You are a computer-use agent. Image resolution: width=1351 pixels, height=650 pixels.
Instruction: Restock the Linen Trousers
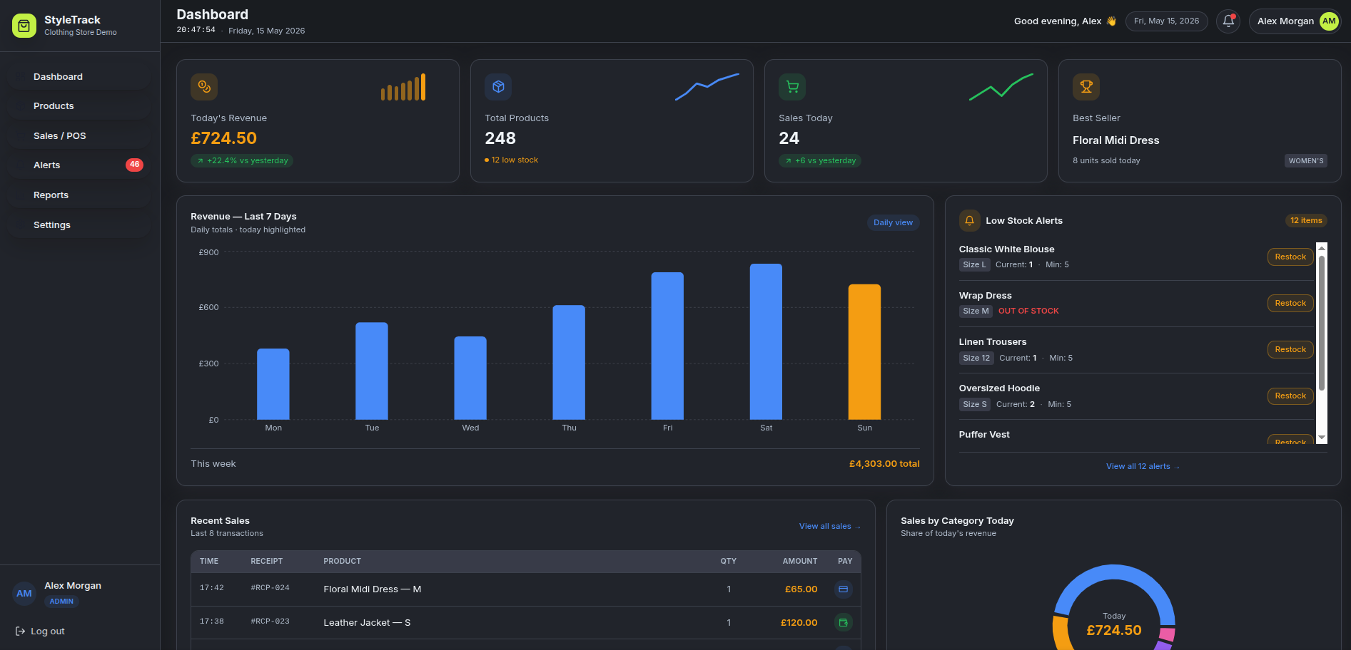(1290, 349)
